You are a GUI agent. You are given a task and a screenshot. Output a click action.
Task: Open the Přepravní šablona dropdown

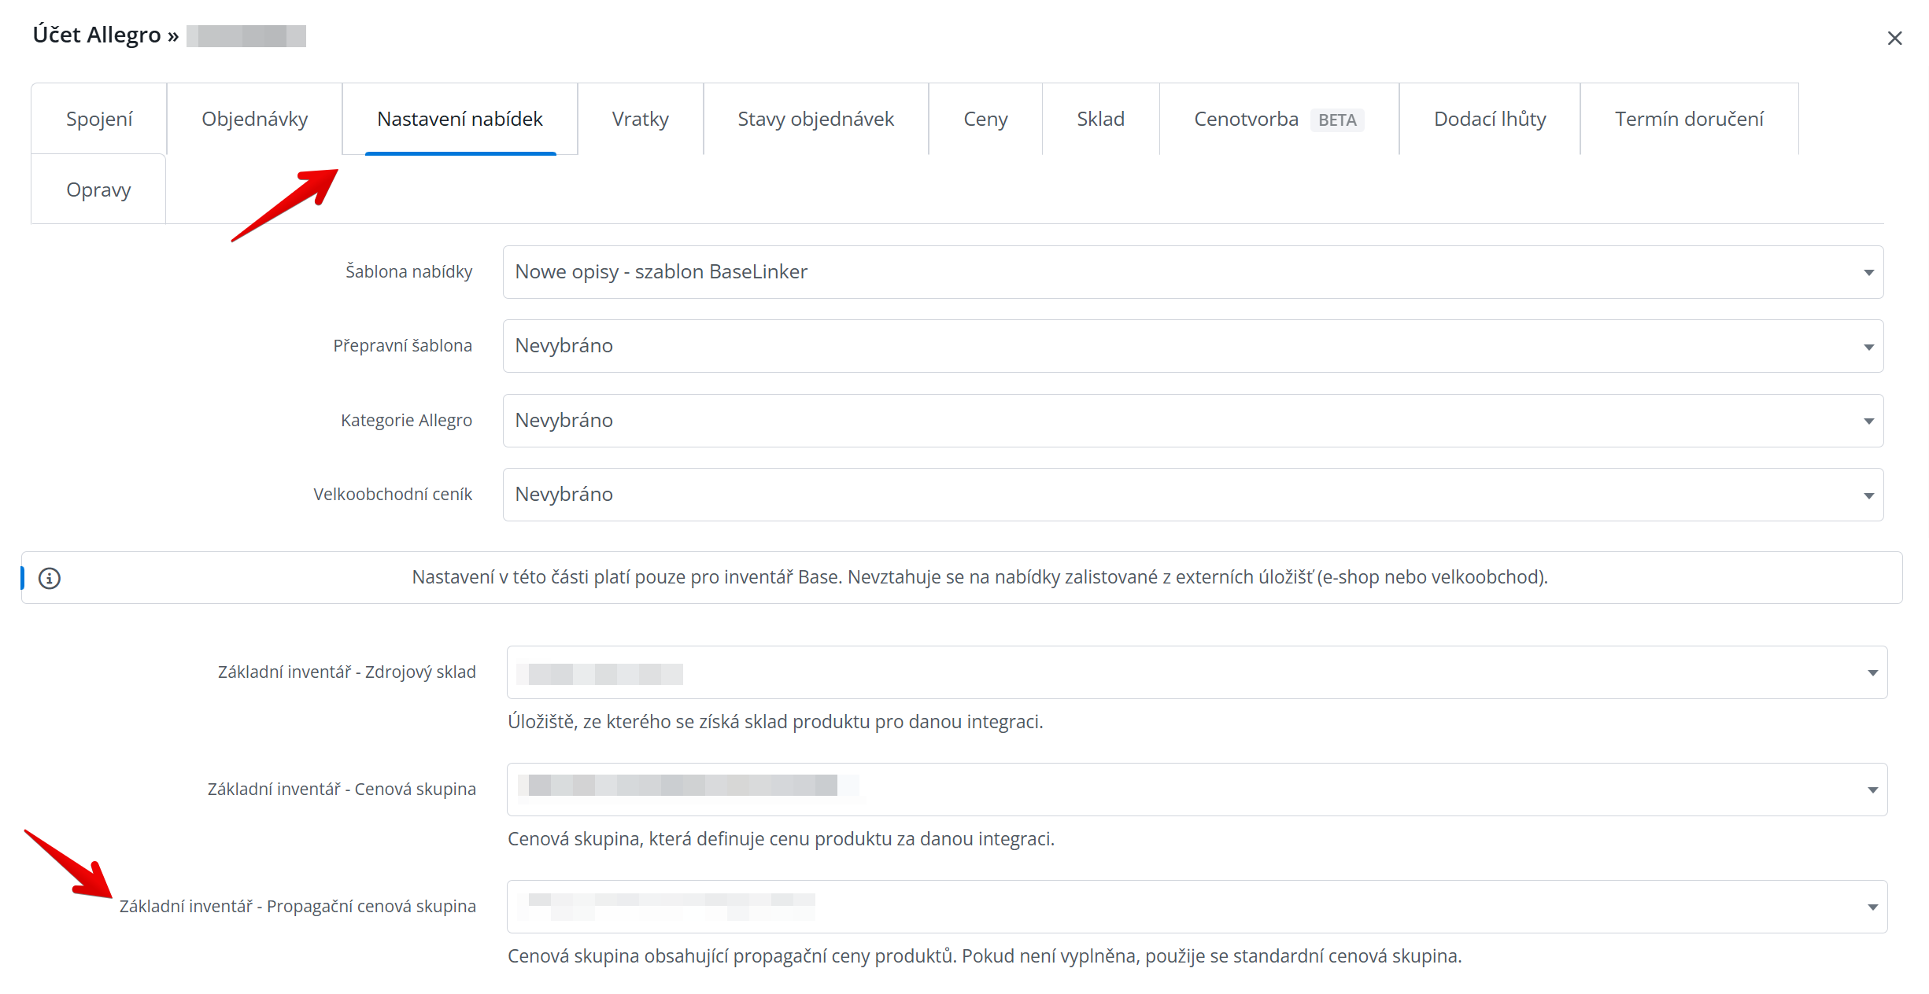pyautogui.click(x=1192, y=346)
